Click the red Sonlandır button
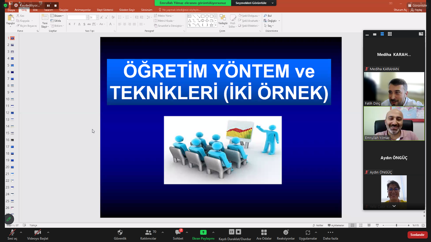This screenshot has height=242, width=431. (417, 234)
